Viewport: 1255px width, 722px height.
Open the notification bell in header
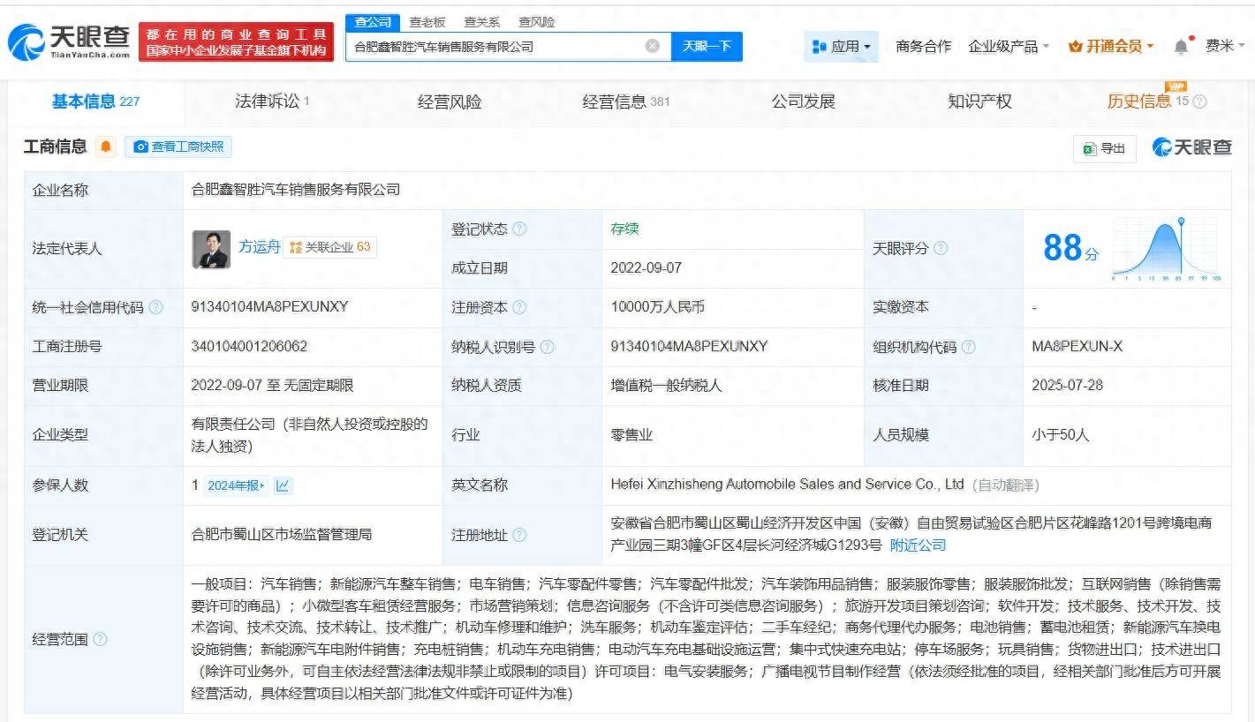pyautogui.click(x=1181, y=47)
